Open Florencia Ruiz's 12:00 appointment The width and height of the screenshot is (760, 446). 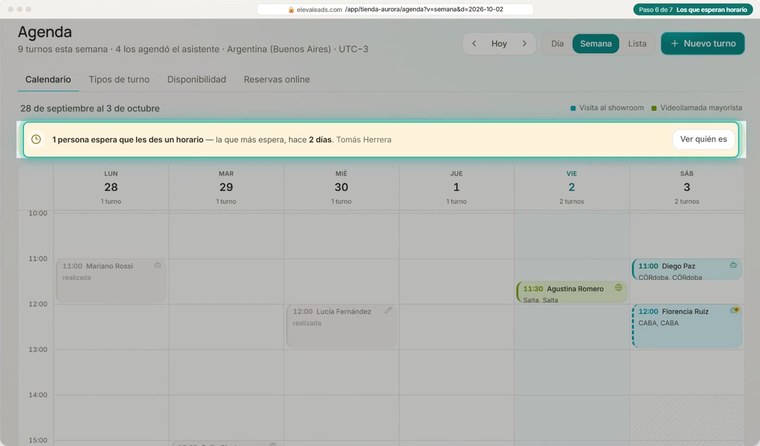click(x=687, y=326)
